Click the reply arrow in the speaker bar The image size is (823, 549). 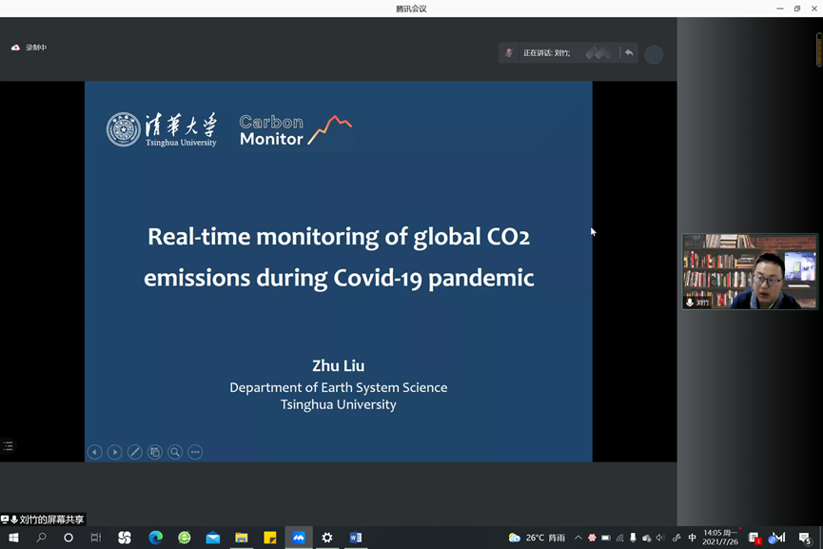point(629,53)
